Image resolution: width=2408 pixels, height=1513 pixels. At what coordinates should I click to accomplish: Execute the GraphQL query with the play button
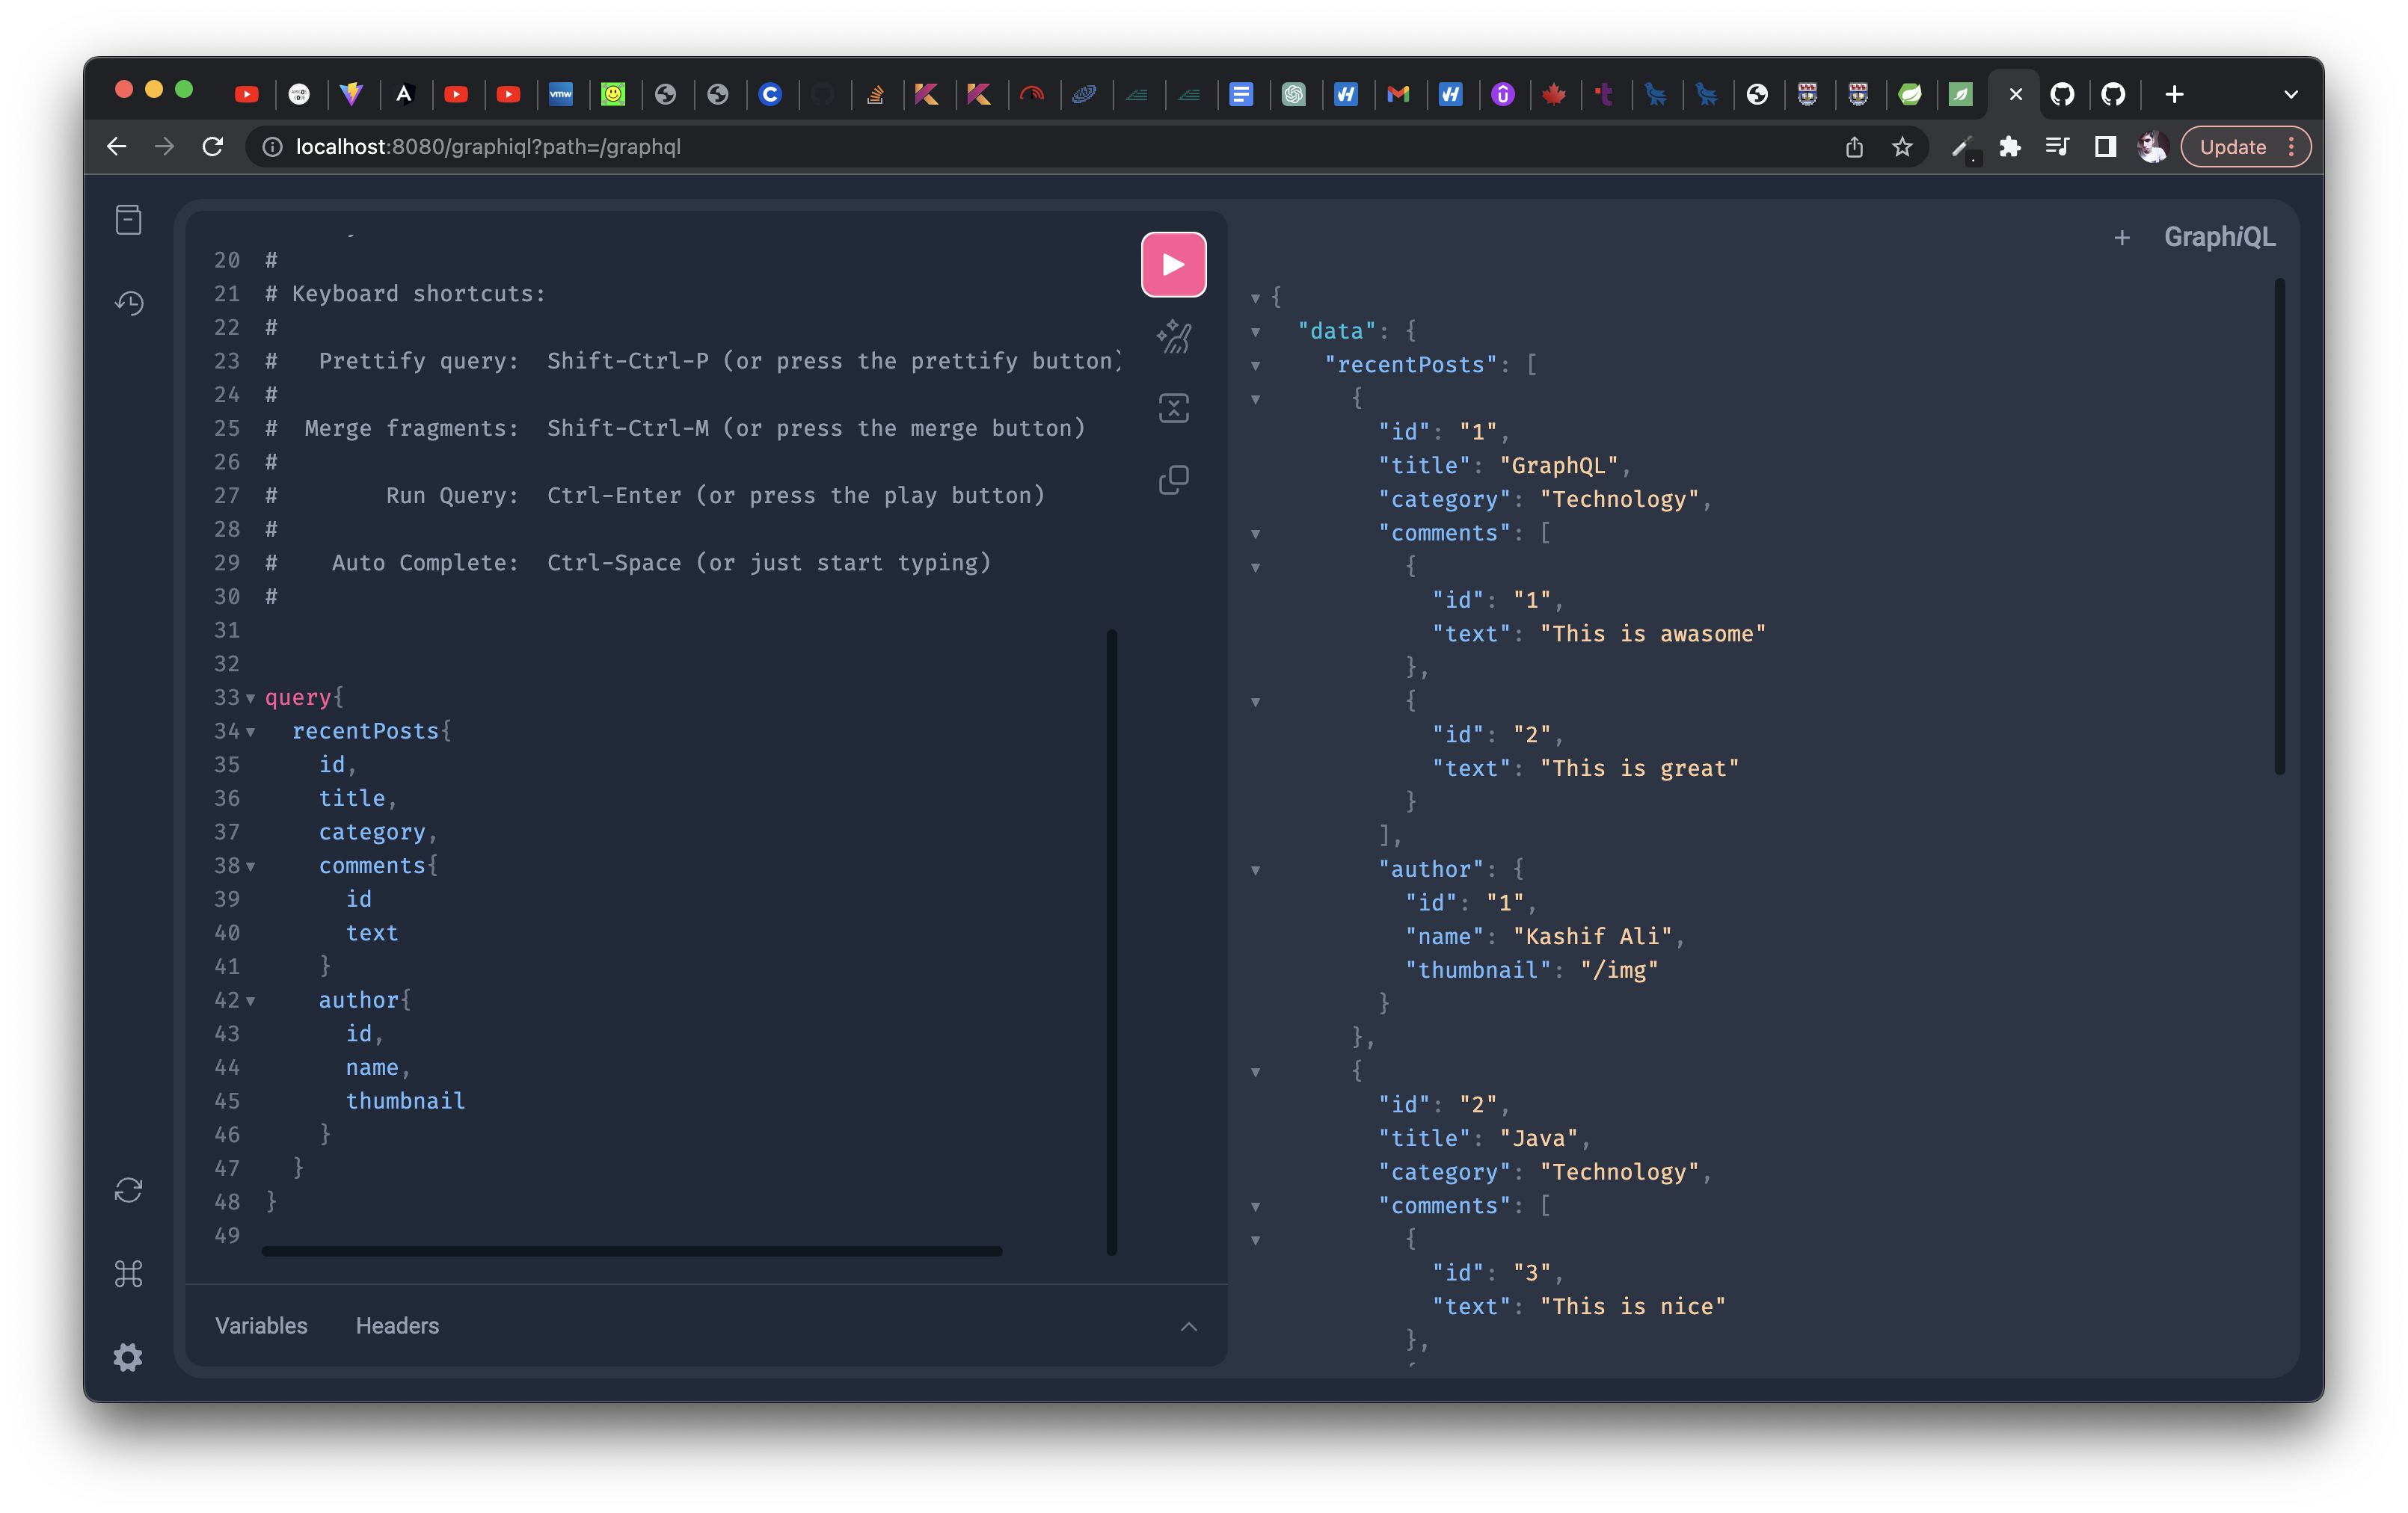pos(1173,264)
